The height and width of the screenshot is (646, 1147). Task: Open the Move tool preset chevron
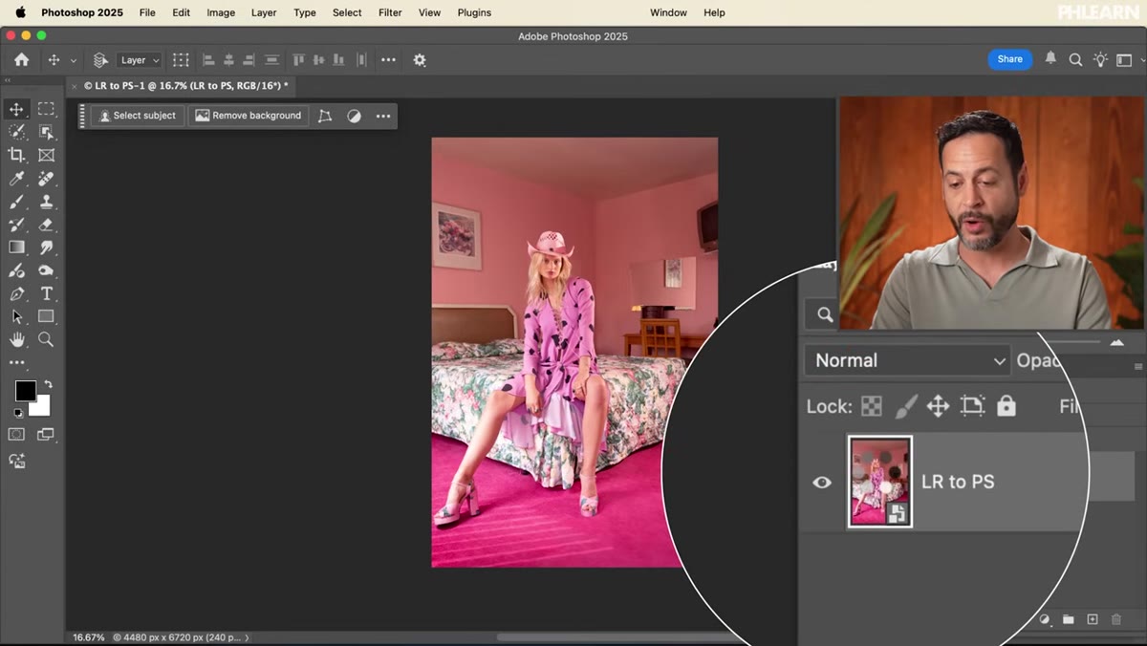(74, 60)
